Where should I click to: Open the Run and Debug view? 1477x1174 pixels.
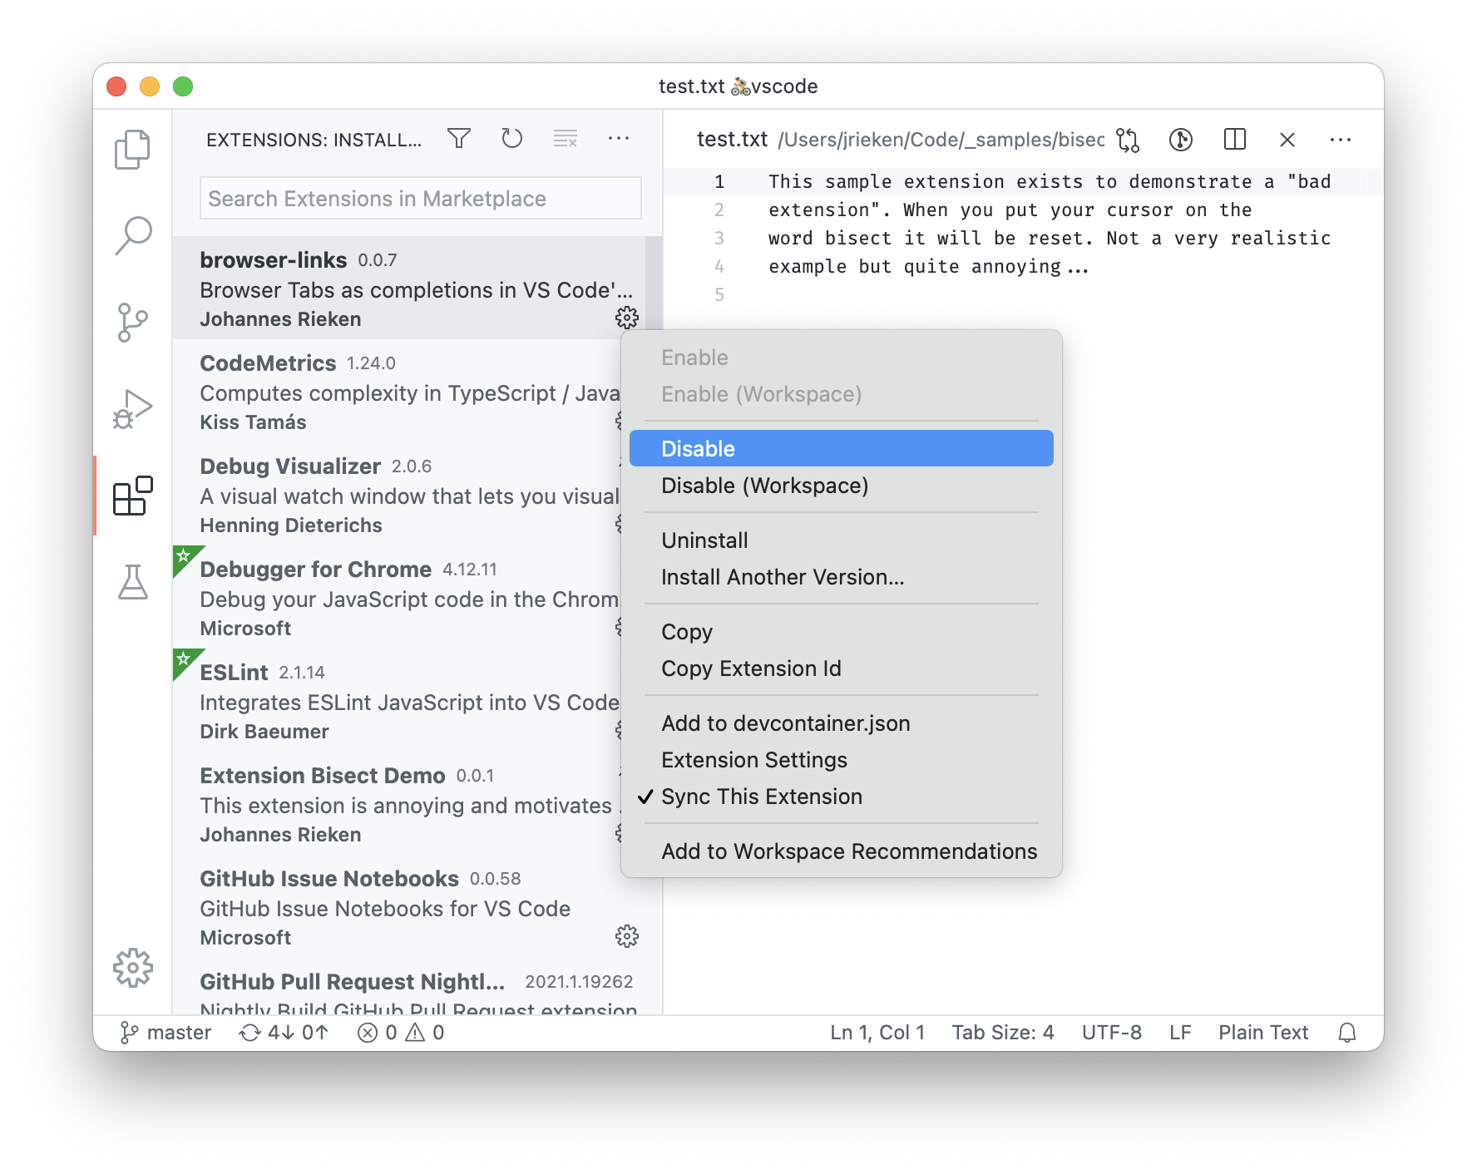[133, 407]
